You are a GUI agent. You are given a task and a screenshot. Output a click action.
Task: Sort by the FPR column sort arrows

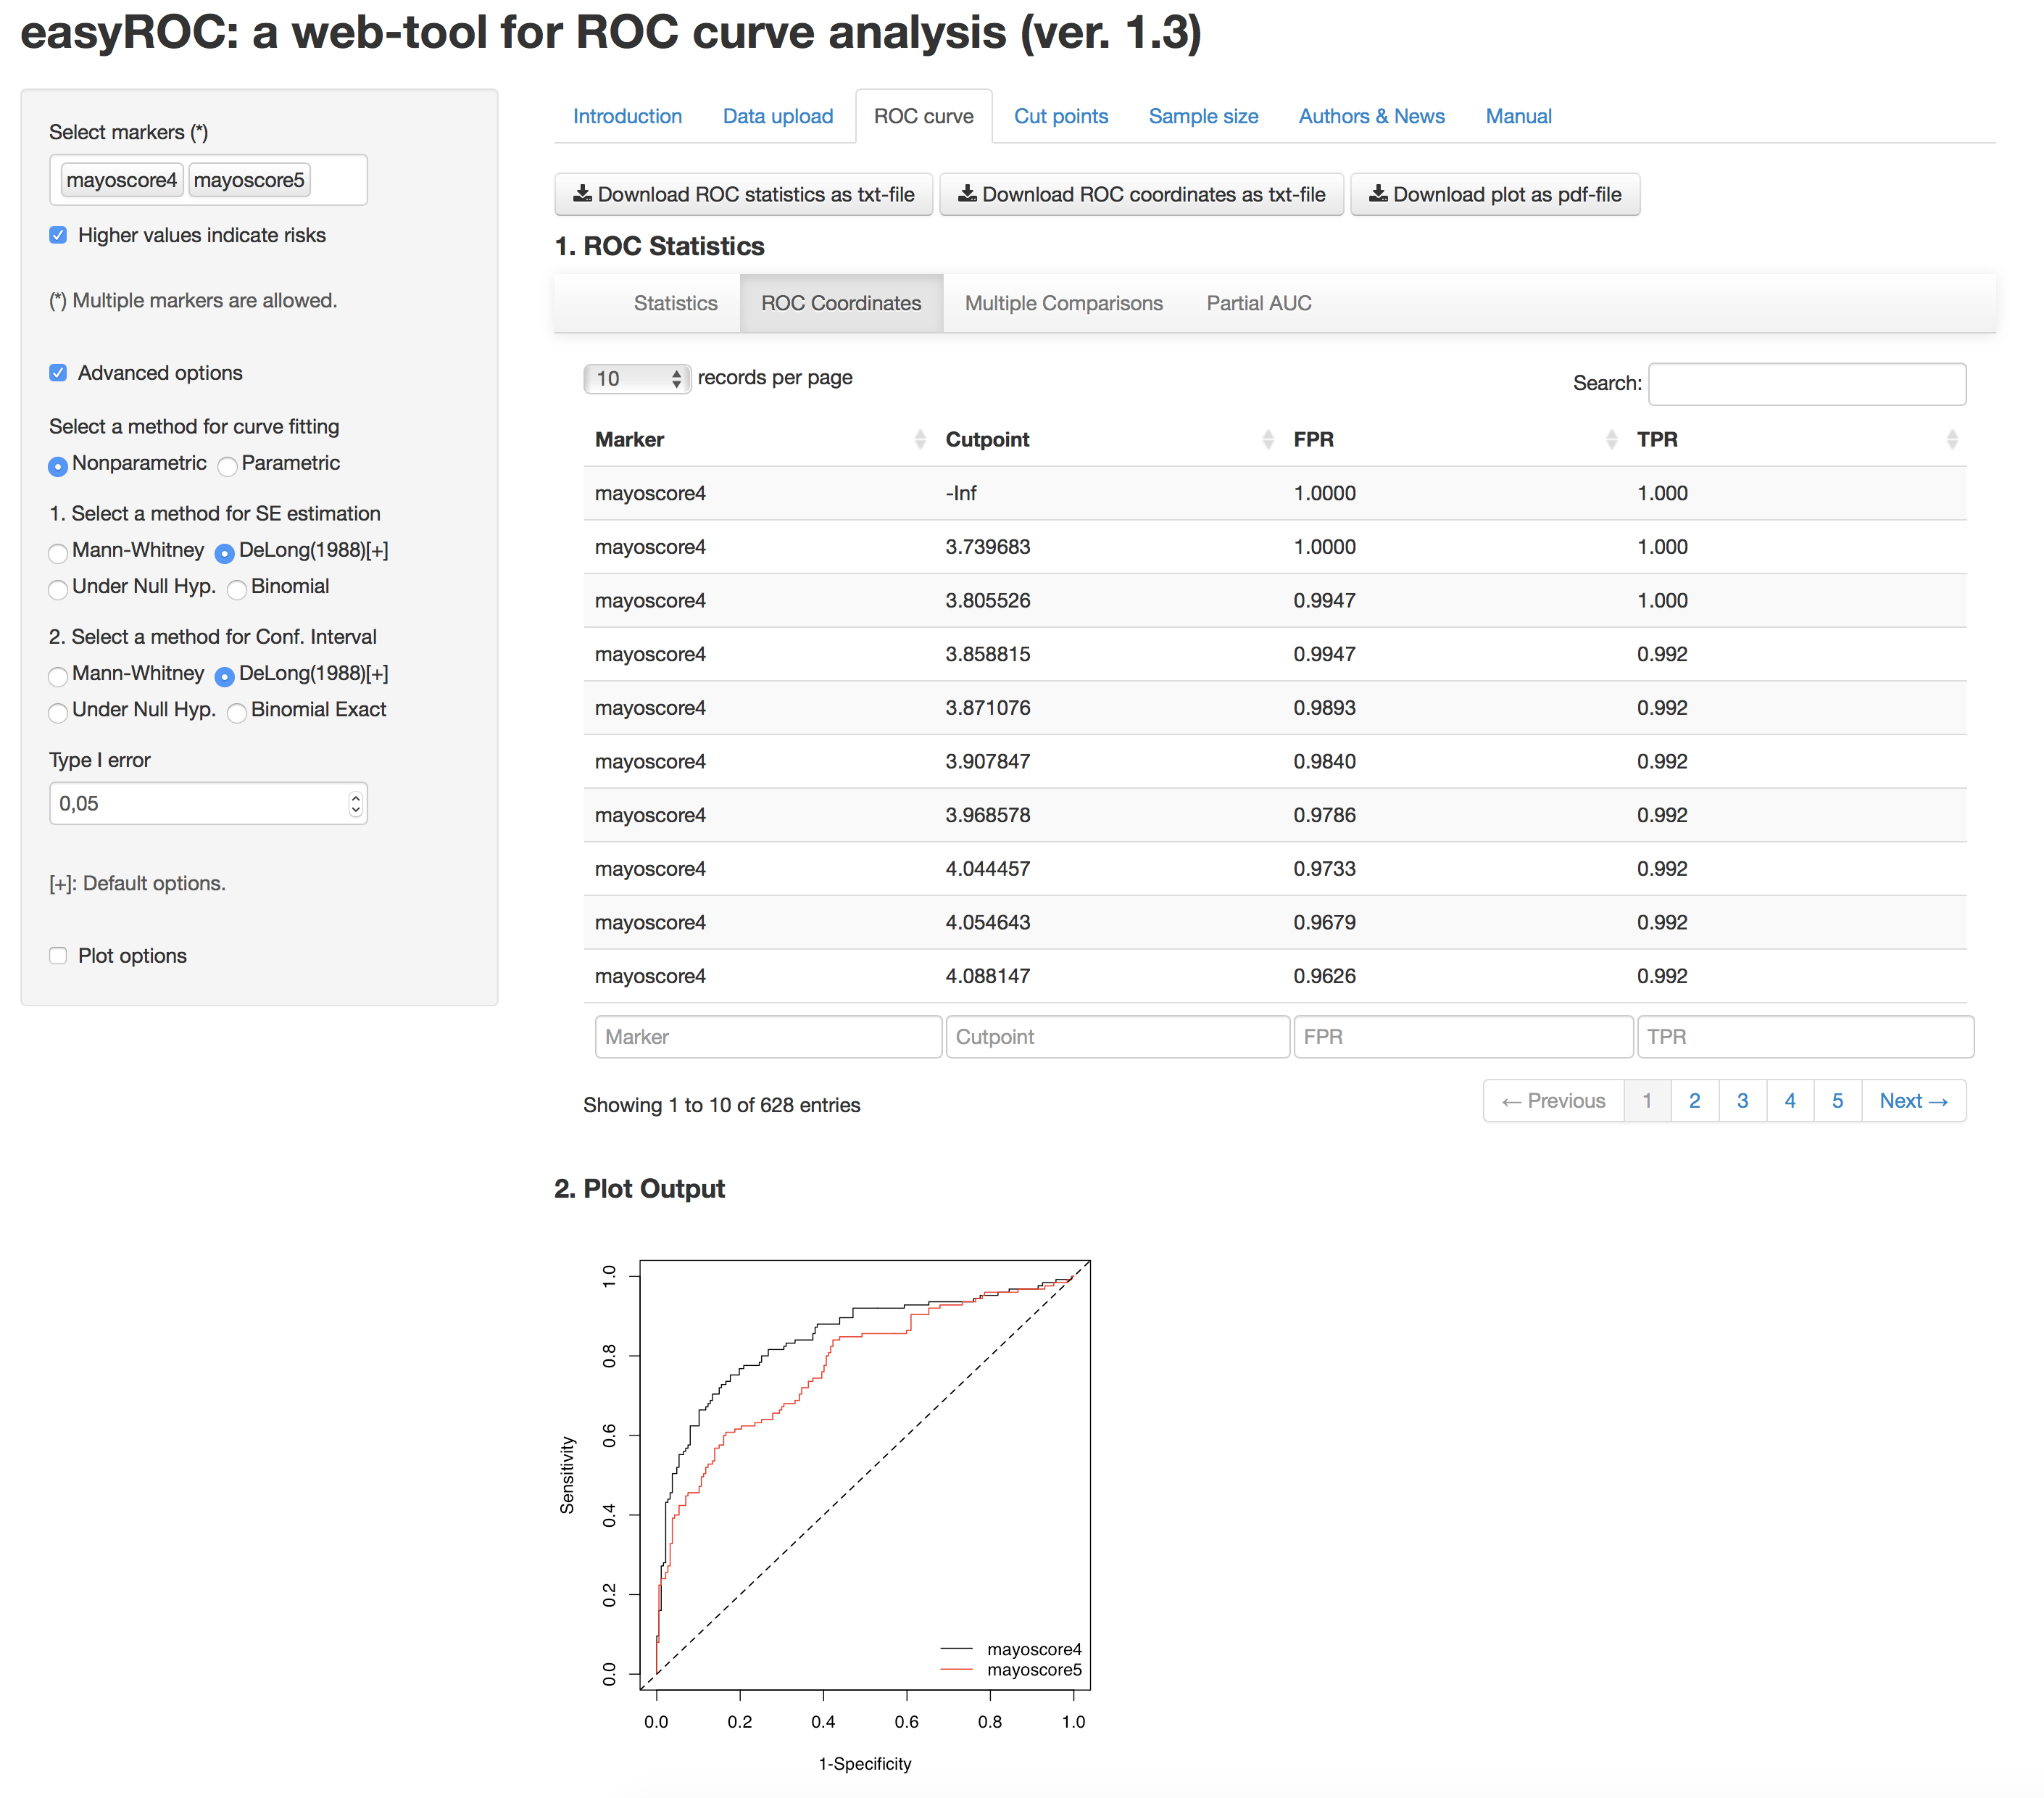[x=1611, y=440]
